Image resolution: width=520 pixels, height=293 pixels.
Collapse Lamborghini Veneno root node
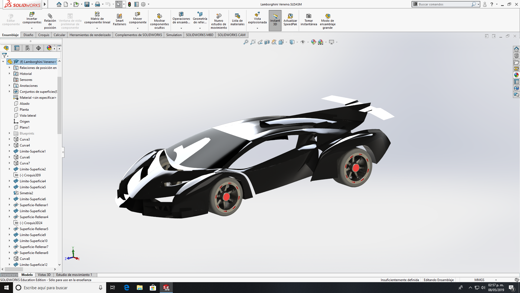pyautogui.click(x=3, y=62)
